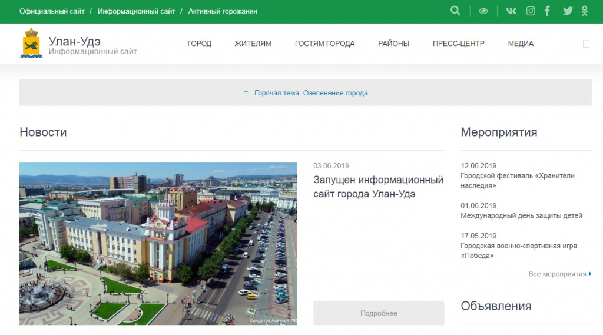The height and width of the screenshot is (335, 603).
Task: Click the Ulan-Ude coat of arms logo
Action: point(31,43)
